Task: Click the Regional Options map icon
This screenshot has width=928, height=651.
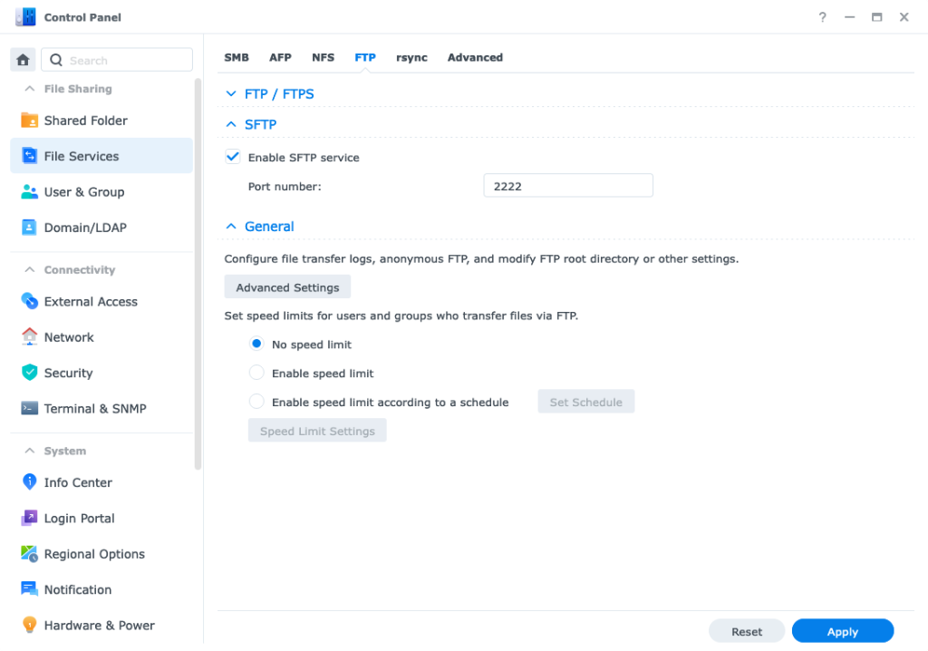Action: tap(29, 554)
